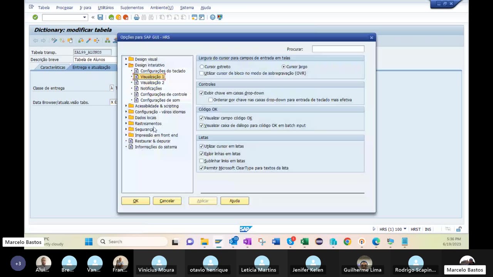Viewport: 493px width, 277px height.
Task: Click the Customize local layout monitor icon
Action: (x=220, y=17)
